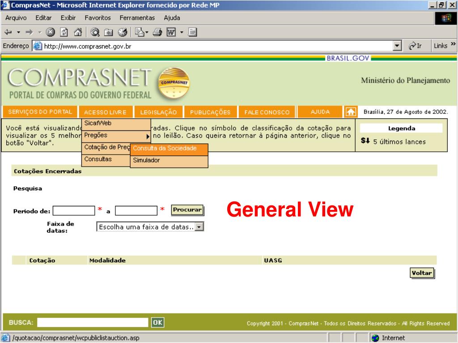Open Edit button dropdown arrow
458x343 pixels.
(x=182, y=32)
